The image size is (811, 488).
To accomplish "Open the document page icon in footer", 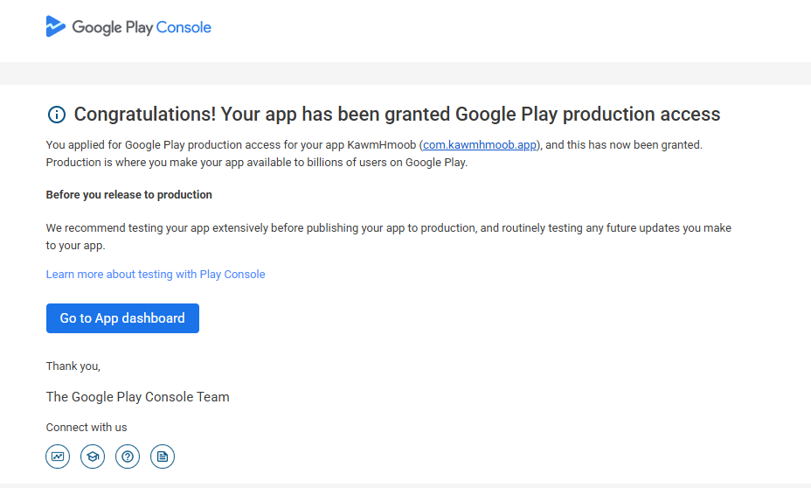I will tap(163, 457).
